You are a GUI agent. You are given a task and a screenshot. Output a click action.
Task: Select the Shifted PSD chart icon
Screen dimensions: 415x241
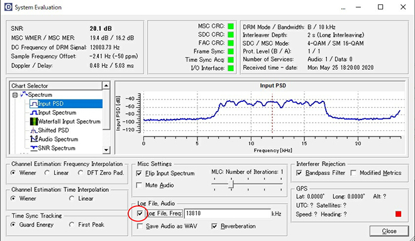[x=33, y=130]
